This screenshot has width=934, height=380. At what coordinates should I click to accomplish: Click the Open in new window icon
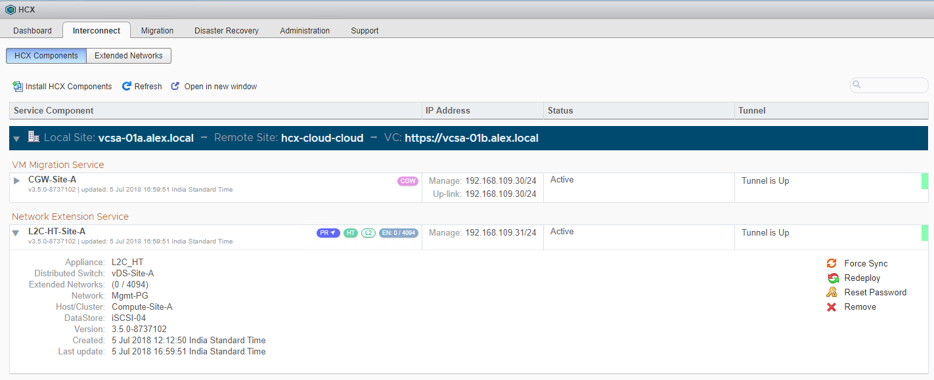pos(175,87)
